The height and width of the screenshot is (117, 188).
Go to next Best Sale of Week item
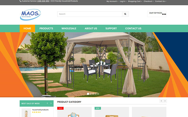[x=51, y=103]
